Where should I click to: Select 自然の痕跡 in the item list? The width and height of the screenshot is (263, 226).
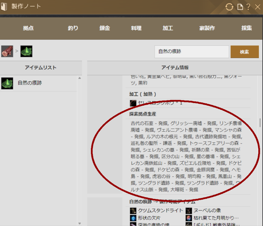(30, 83)
